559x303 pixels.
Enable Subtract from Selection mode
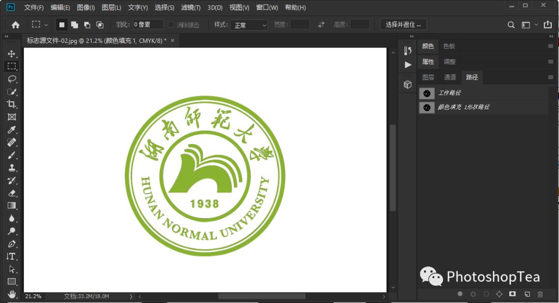pos(87,25)
